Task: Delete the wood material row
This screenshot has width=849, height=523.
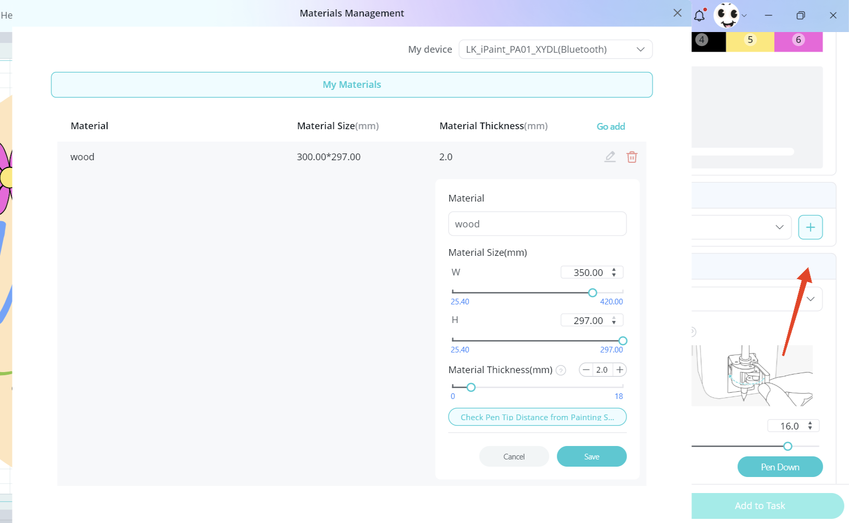Action: [x=632, y=157]
